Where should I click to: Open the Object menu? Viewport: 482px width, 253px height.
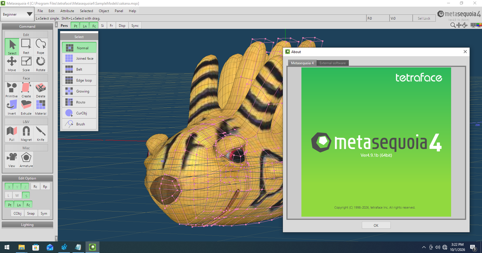coord(104,11)
